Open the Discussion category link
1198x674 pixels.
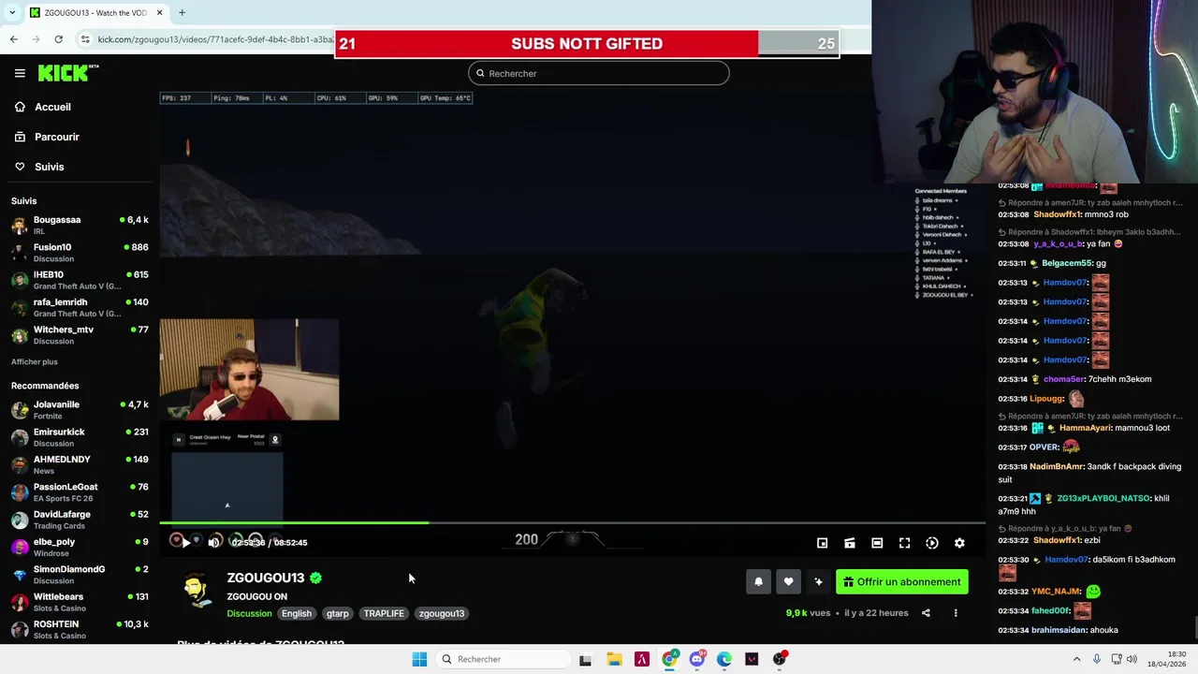249,613
